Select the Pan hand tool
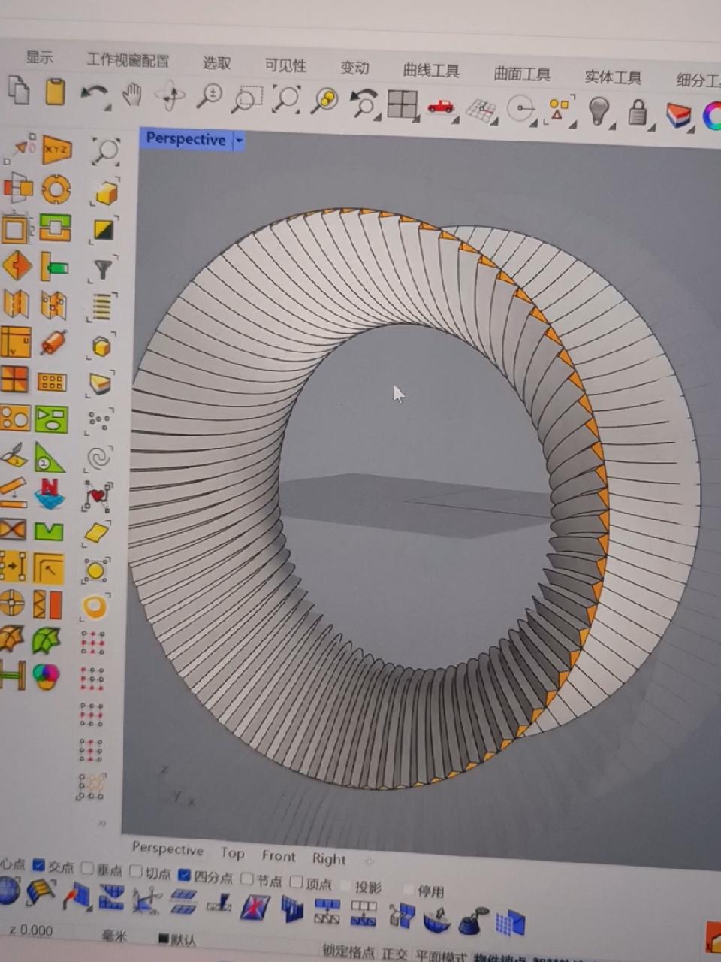The width and height of the screenshot is (721, 962). click(132, 95)
